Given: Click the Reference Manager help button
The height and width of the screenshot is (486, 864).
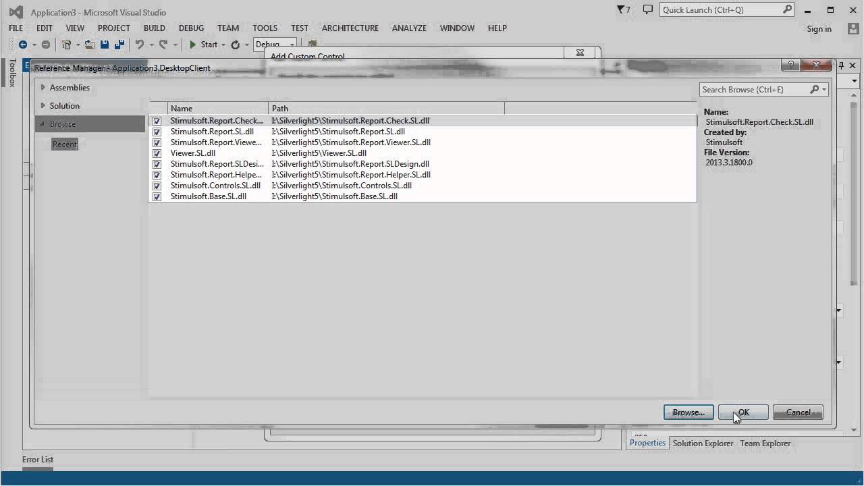Looking at the screenshot, I should coord(790,65).
